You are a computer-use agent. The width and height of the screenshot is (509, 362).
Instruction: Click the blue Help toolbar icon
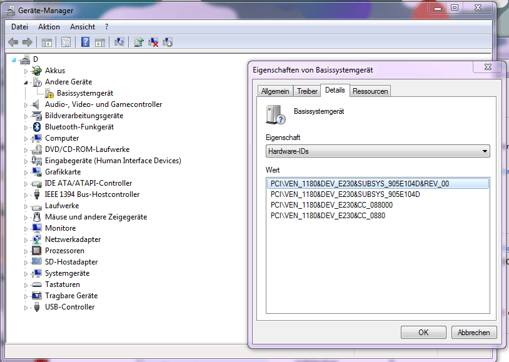point(86,42)
